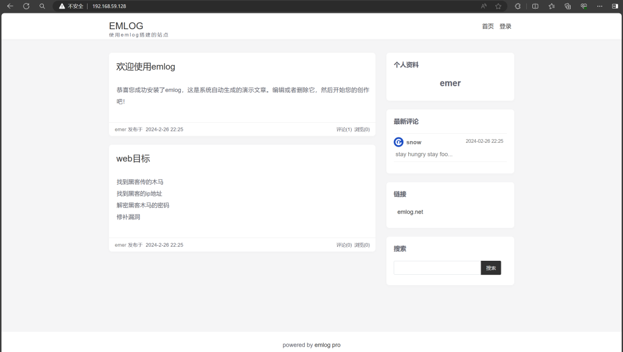
Task: Open the favorites list icon
Action: [552, 6]
